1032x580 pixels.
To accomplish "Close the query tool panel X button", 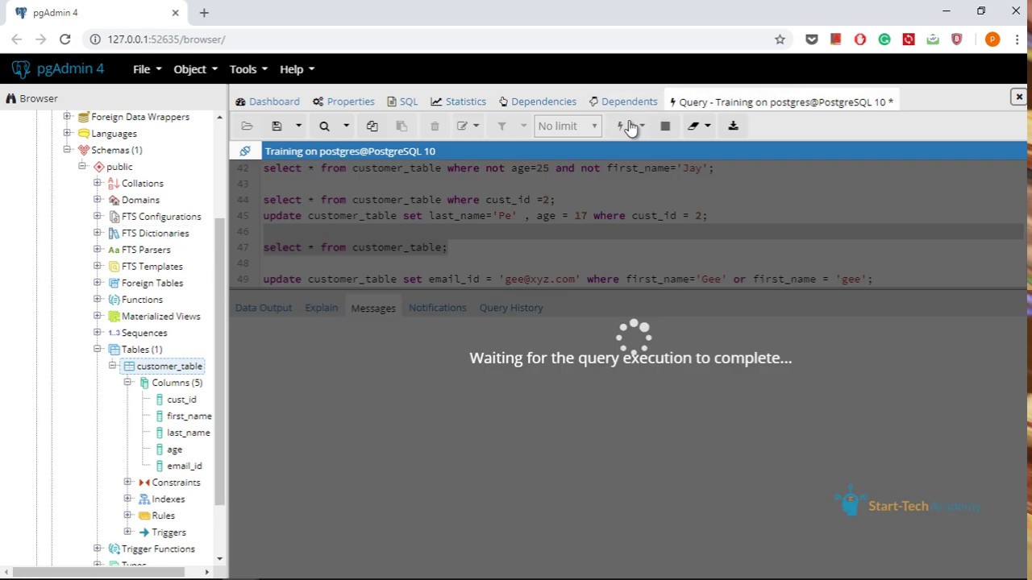I will pyautogui.click(x=1019, y=97).
